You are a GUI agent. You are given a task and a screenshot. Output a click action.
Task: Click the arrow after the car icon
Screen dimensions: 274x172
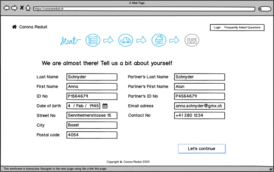click(x=141, y=40)
